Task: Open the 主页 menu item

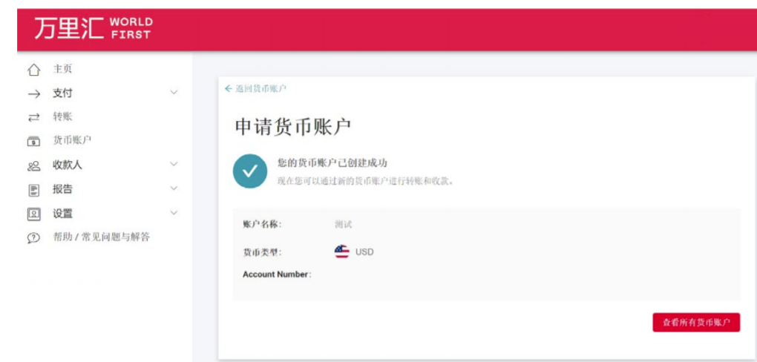Action: tap(62, 69)
